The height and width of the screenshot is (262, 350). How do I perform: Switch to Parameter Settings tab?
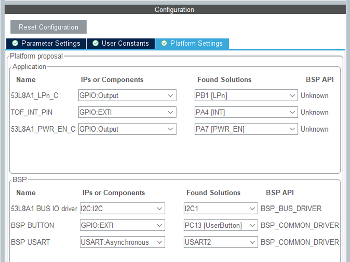(46, 43)
